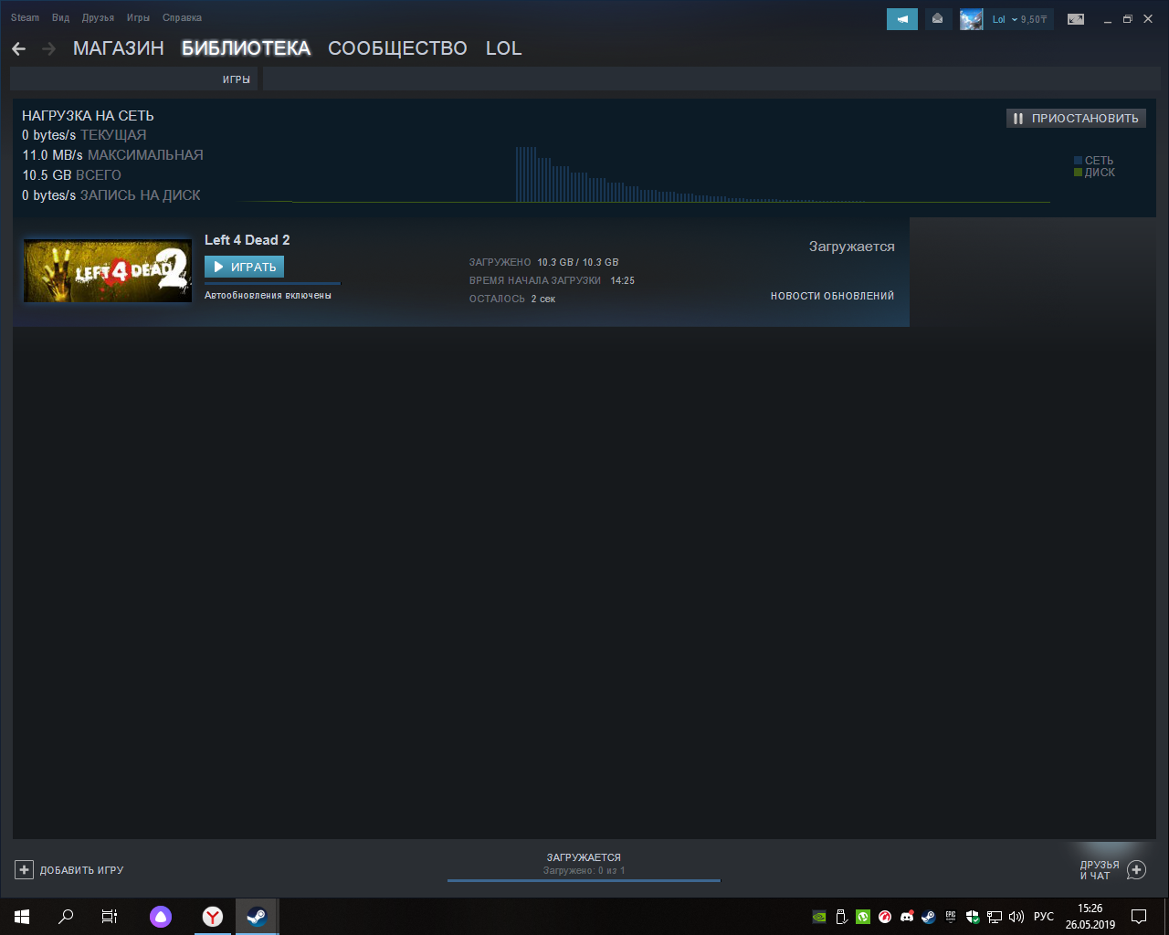This screenshot has width=1169, height=935.
Task: Click the friends chat plus icon
Action: [x=1136, y=870]
